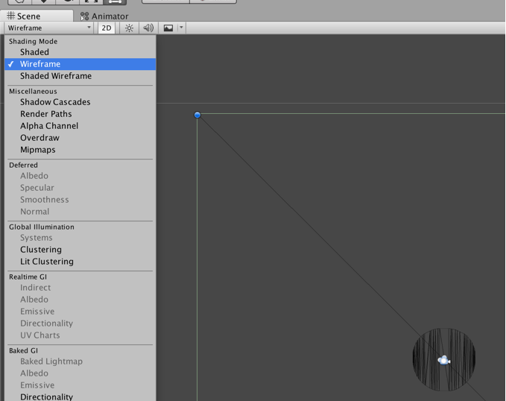Click Emissive under Realtime GI
Image resolution: width=506 pixels, height=401 pixels.
(80, 312)
